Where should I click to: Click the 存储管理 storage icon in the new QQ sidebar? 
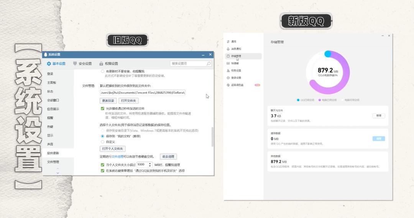(228, 56)
